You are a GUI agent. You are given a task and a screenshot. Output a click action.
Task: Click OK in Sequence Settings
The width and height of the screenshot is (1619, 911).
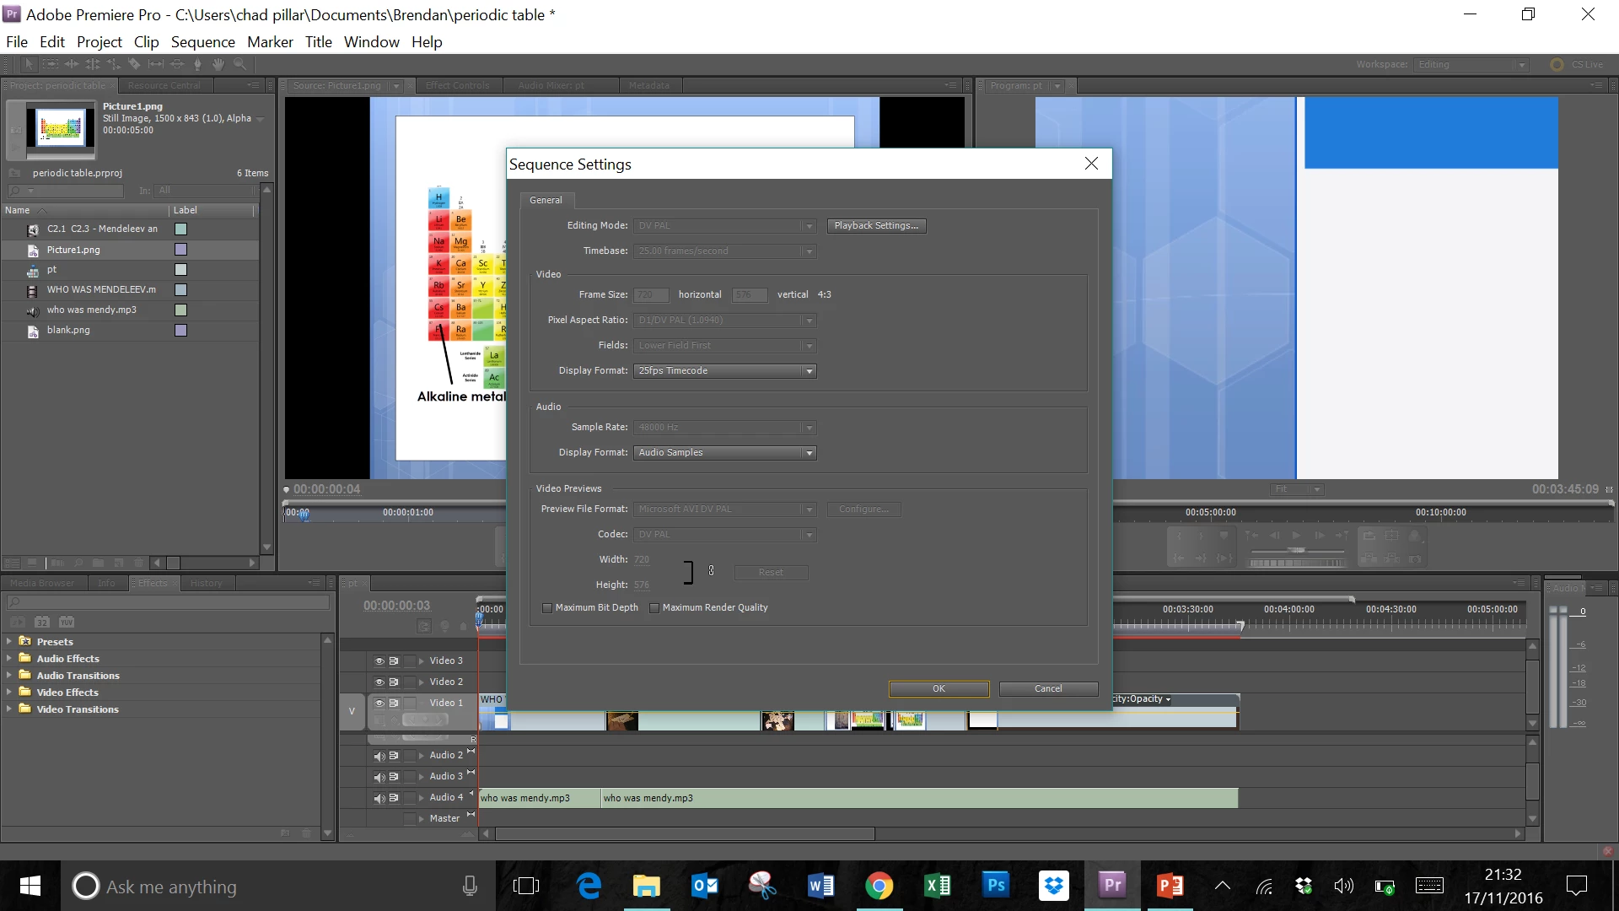[939, 688]
